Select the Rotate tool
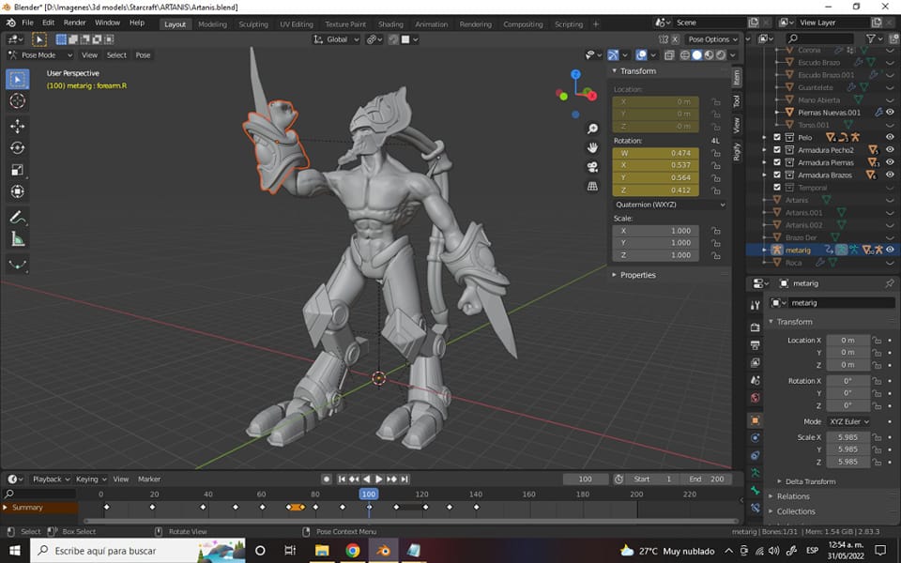This screenshot has height=563, width=901. tap(17, 147)
